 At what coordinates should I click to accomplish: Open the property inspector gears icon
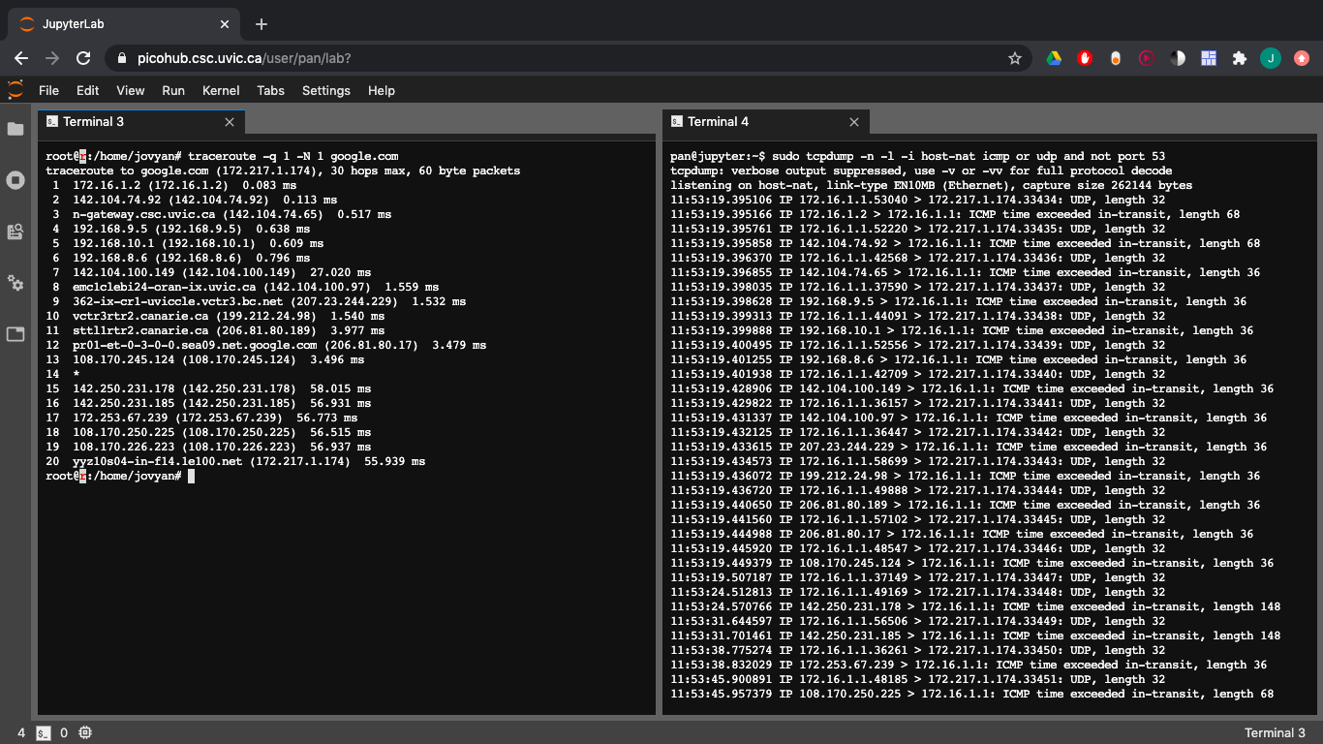15,283
